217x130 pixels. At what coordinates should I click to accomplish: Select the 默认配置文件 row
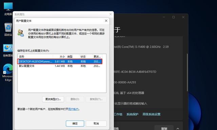60,66
